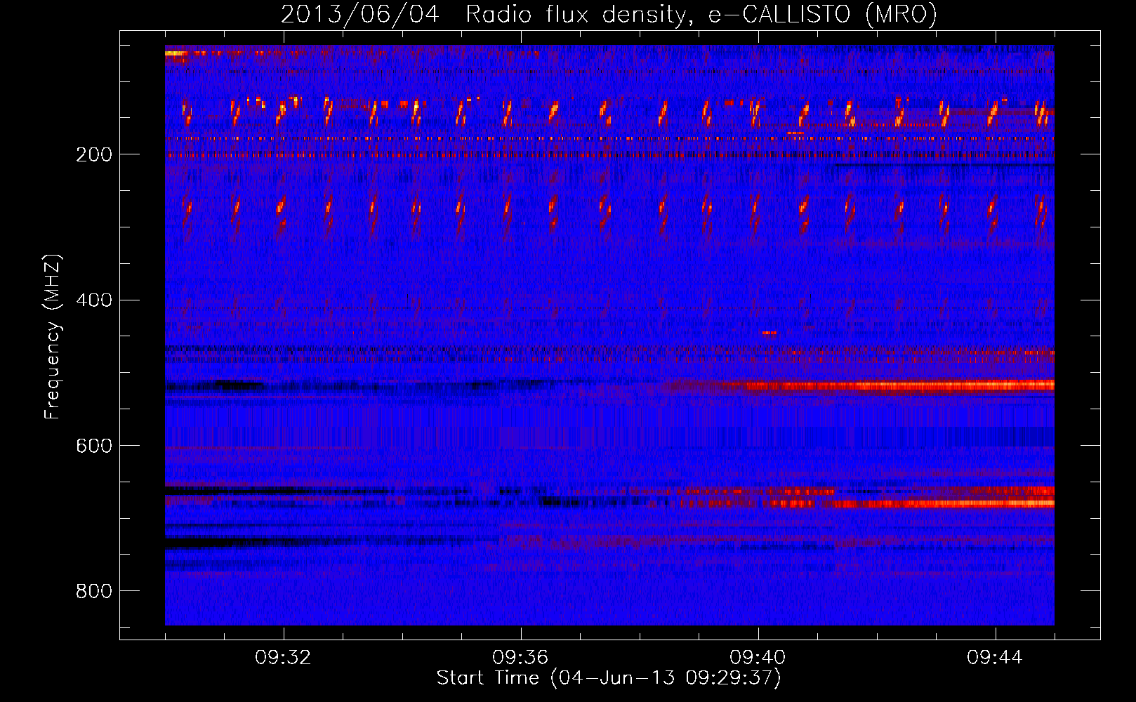
Task: Click the 800 frequency tick label
Action: pos(94,591)
